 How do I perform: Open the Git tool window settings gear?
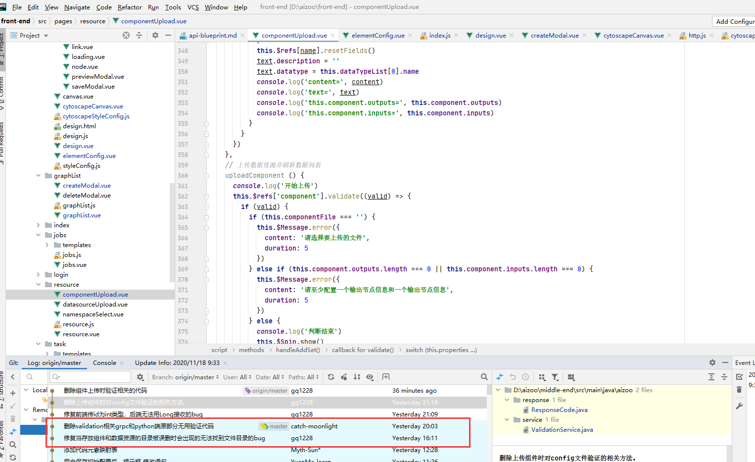pos(712,362)
